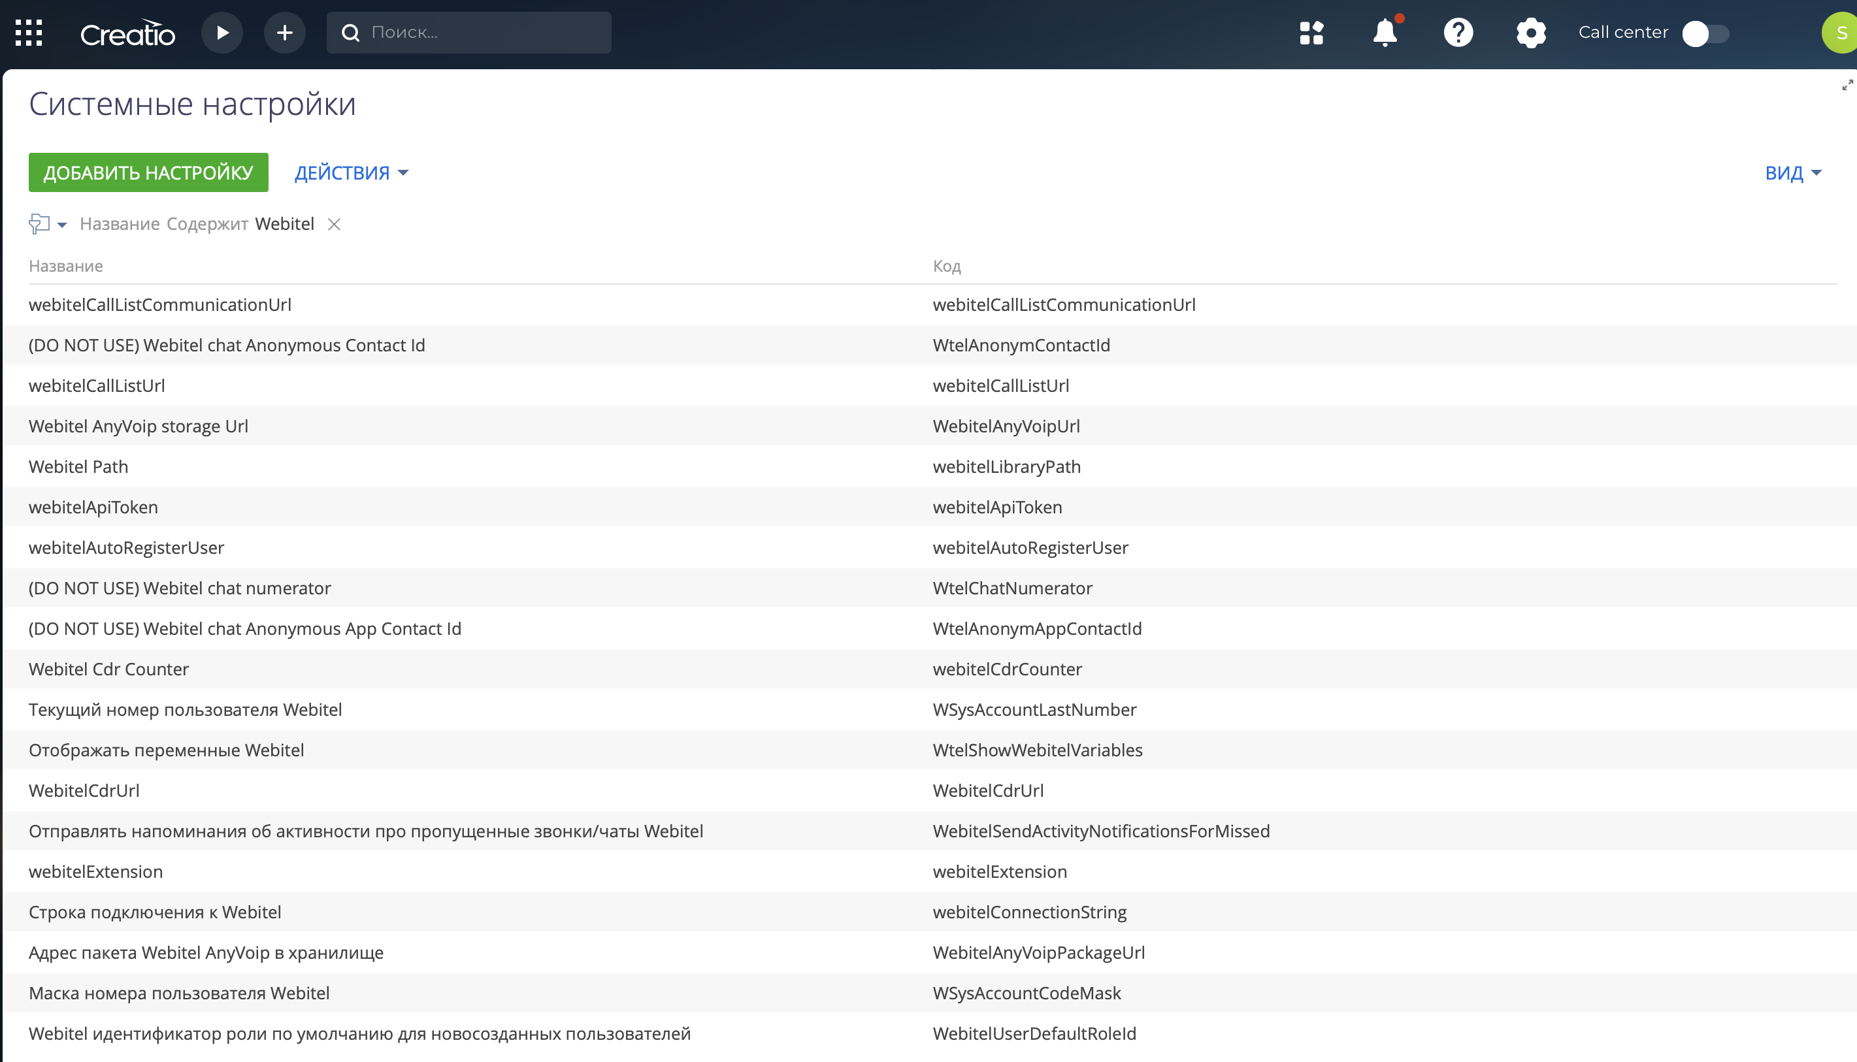Open Webitel Cdr Counter setting
Image resolution: width=1857 pixels, height=1062 pixels.
[108, 669]
